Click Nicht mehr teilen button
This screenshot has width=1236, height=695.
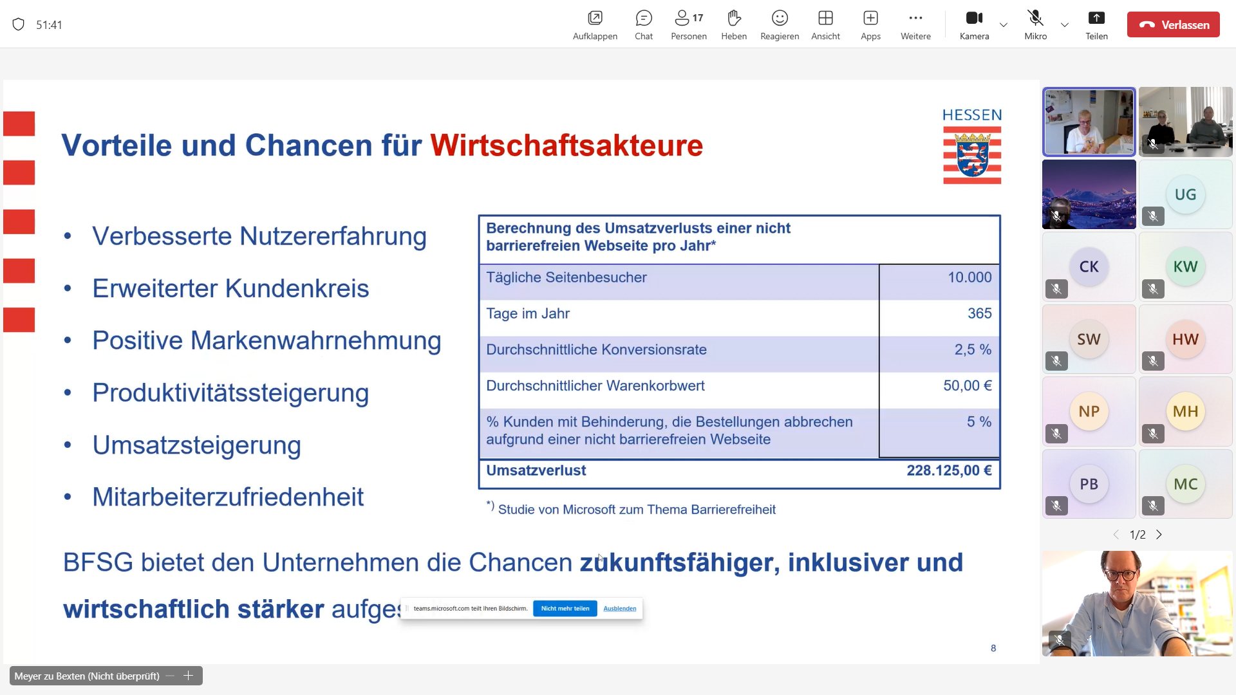coord(565,608)
